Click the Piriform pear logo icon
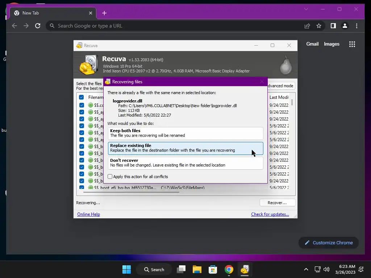Image resolution: width=371 pixels, height=278 pixels. pos(285,65)
